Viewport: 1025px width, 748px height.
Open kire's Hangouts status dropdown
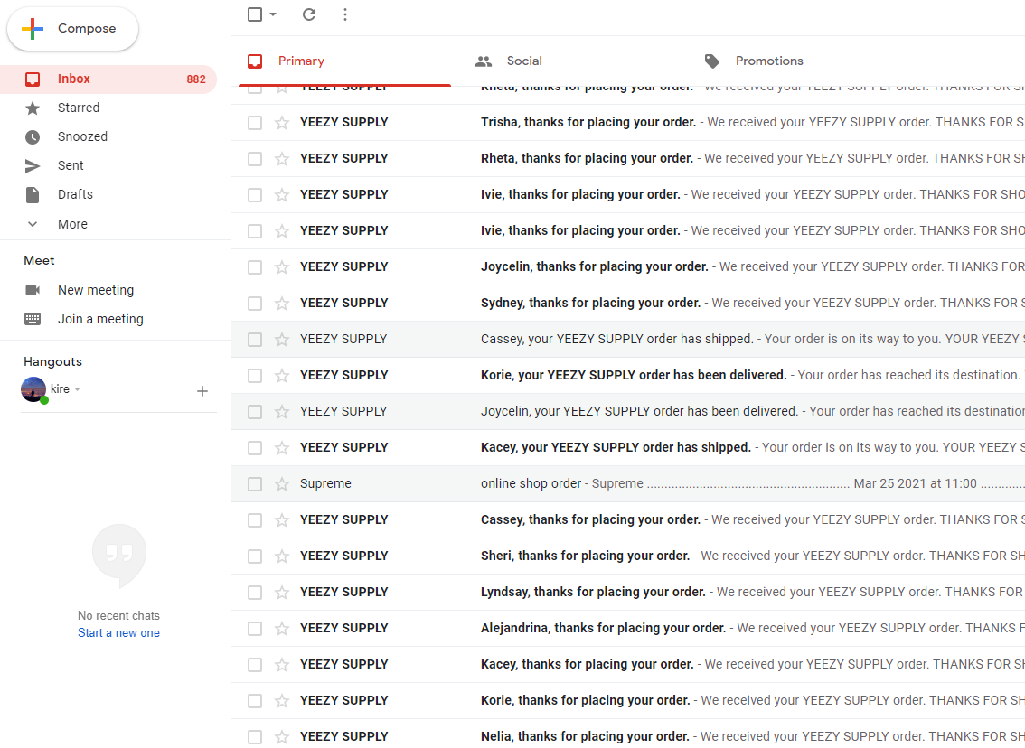(x=77, y=389)
